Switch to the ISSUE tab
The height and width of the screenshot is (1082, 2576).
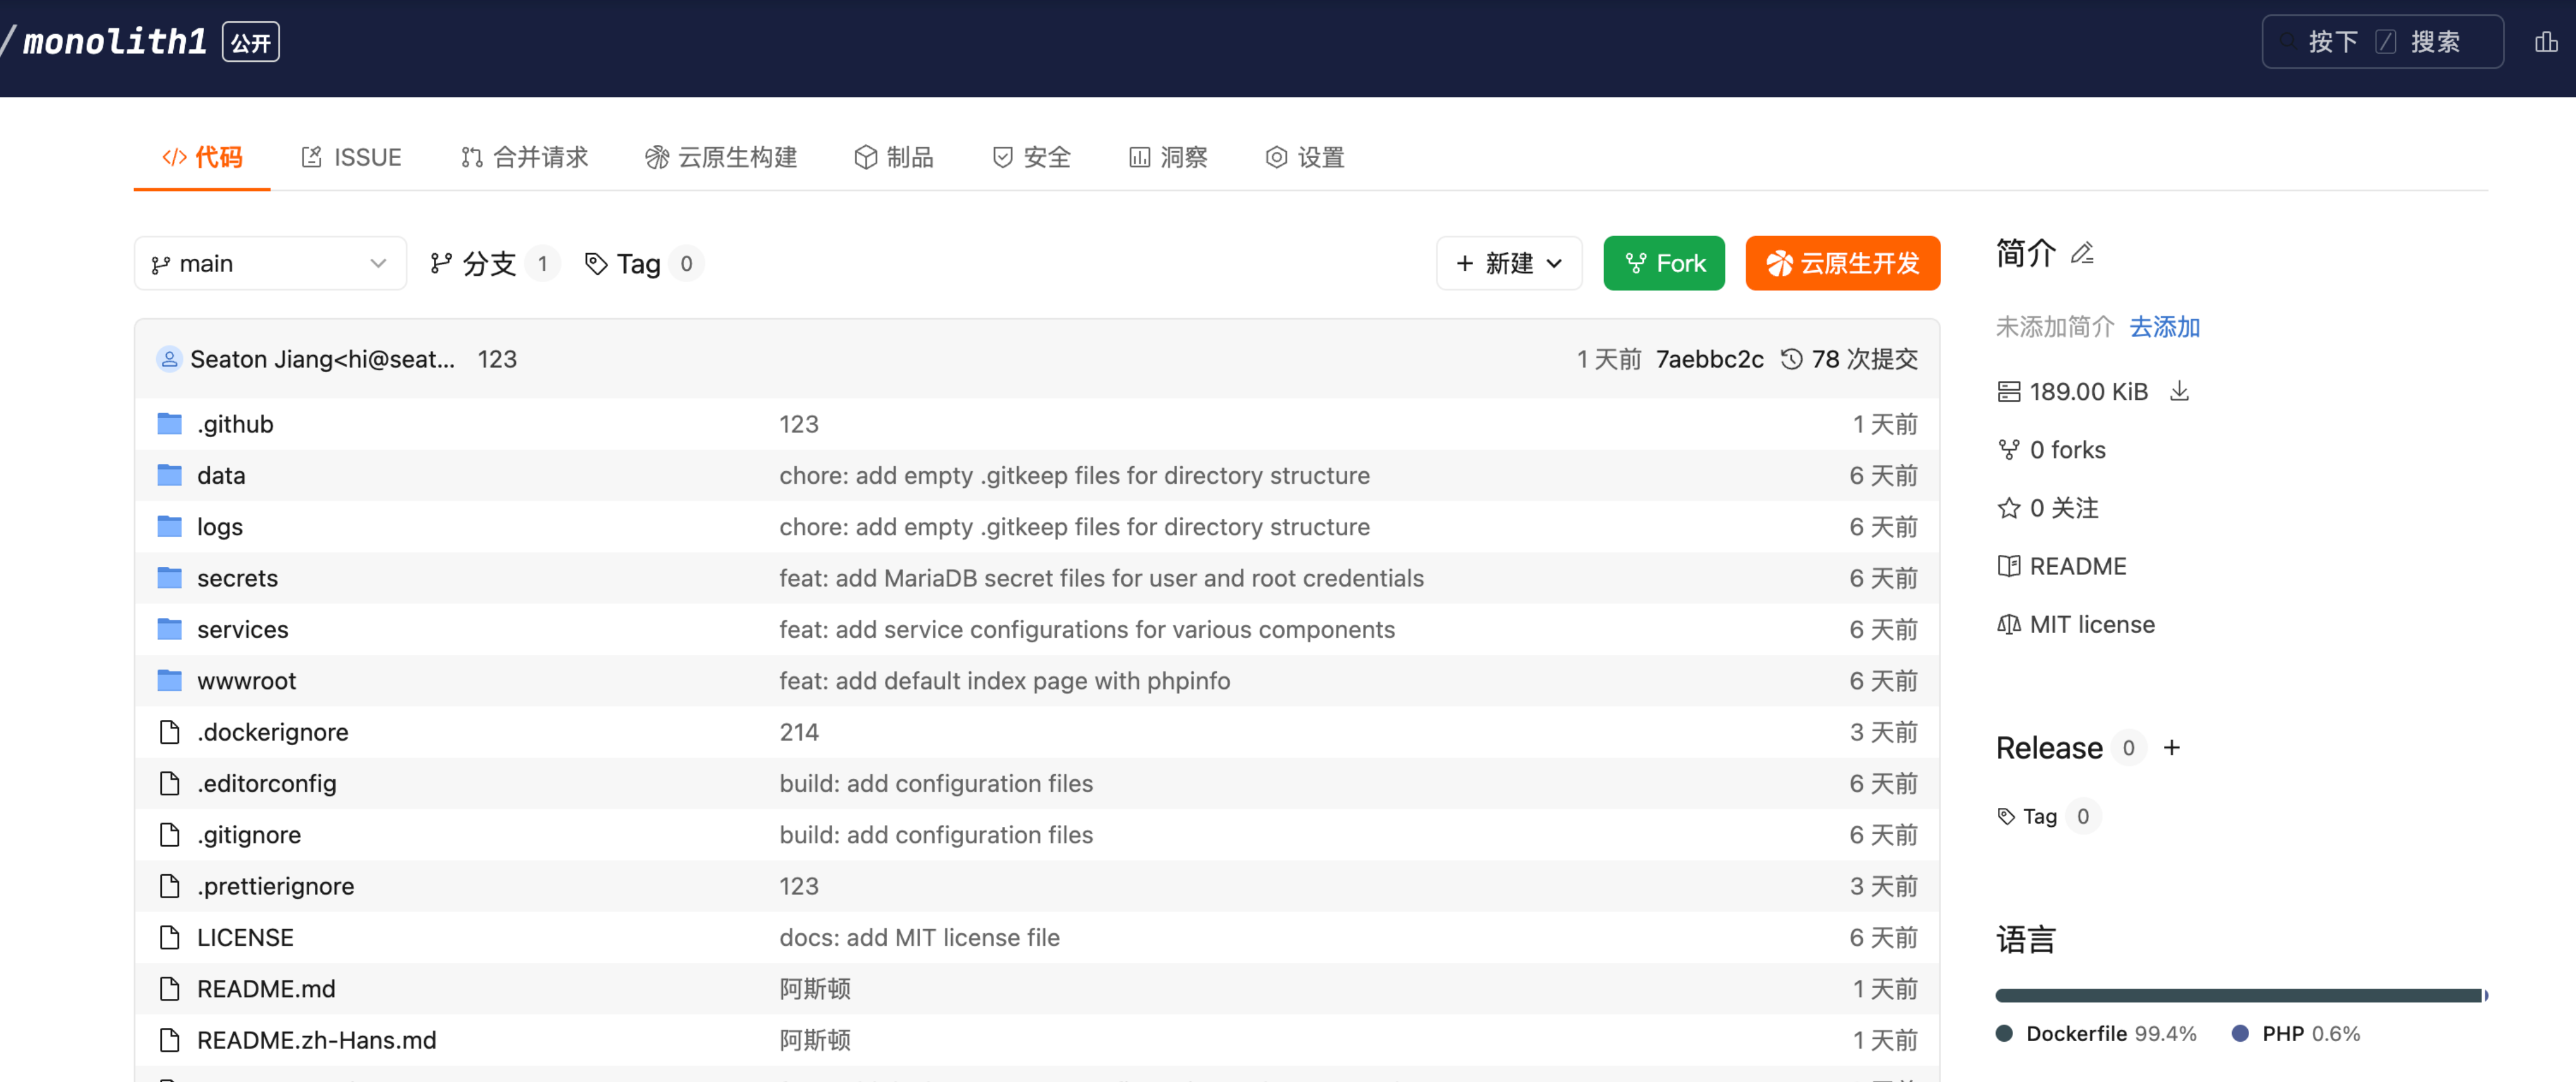point(351,157)
